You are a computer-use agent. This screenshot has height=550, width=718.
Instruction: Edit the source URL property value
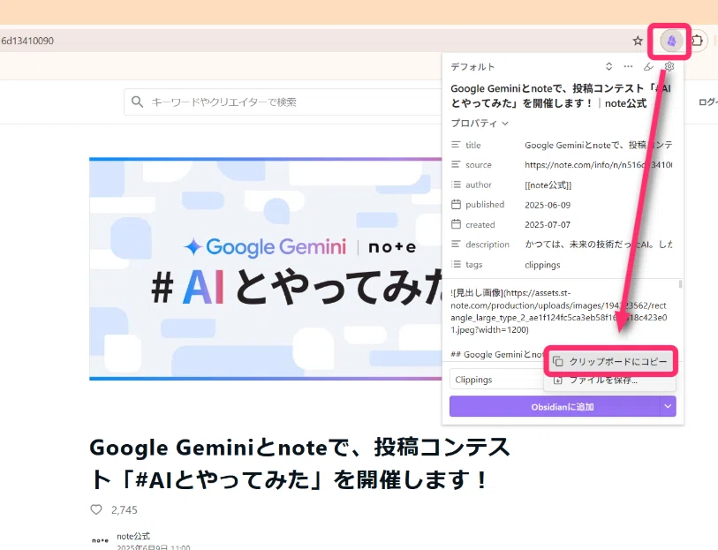click(598, 165)
